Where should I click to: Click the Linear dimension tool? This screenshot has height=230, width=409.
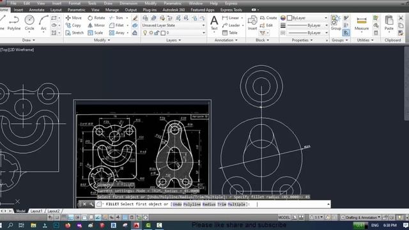[231, 18]
